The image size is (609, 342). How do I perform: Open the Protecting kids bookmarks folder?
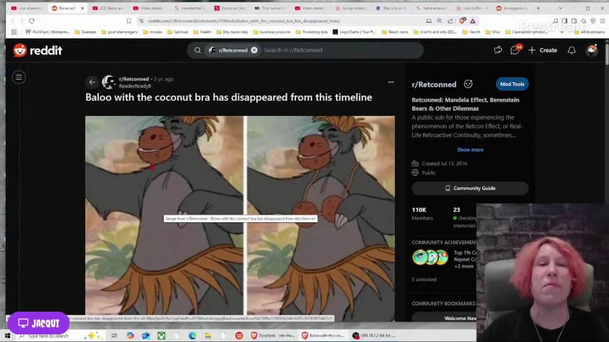coord(311,32)
